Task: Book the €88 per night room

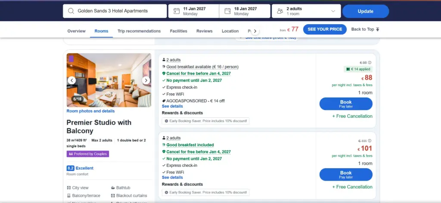Action: click(x=346, y=104)
